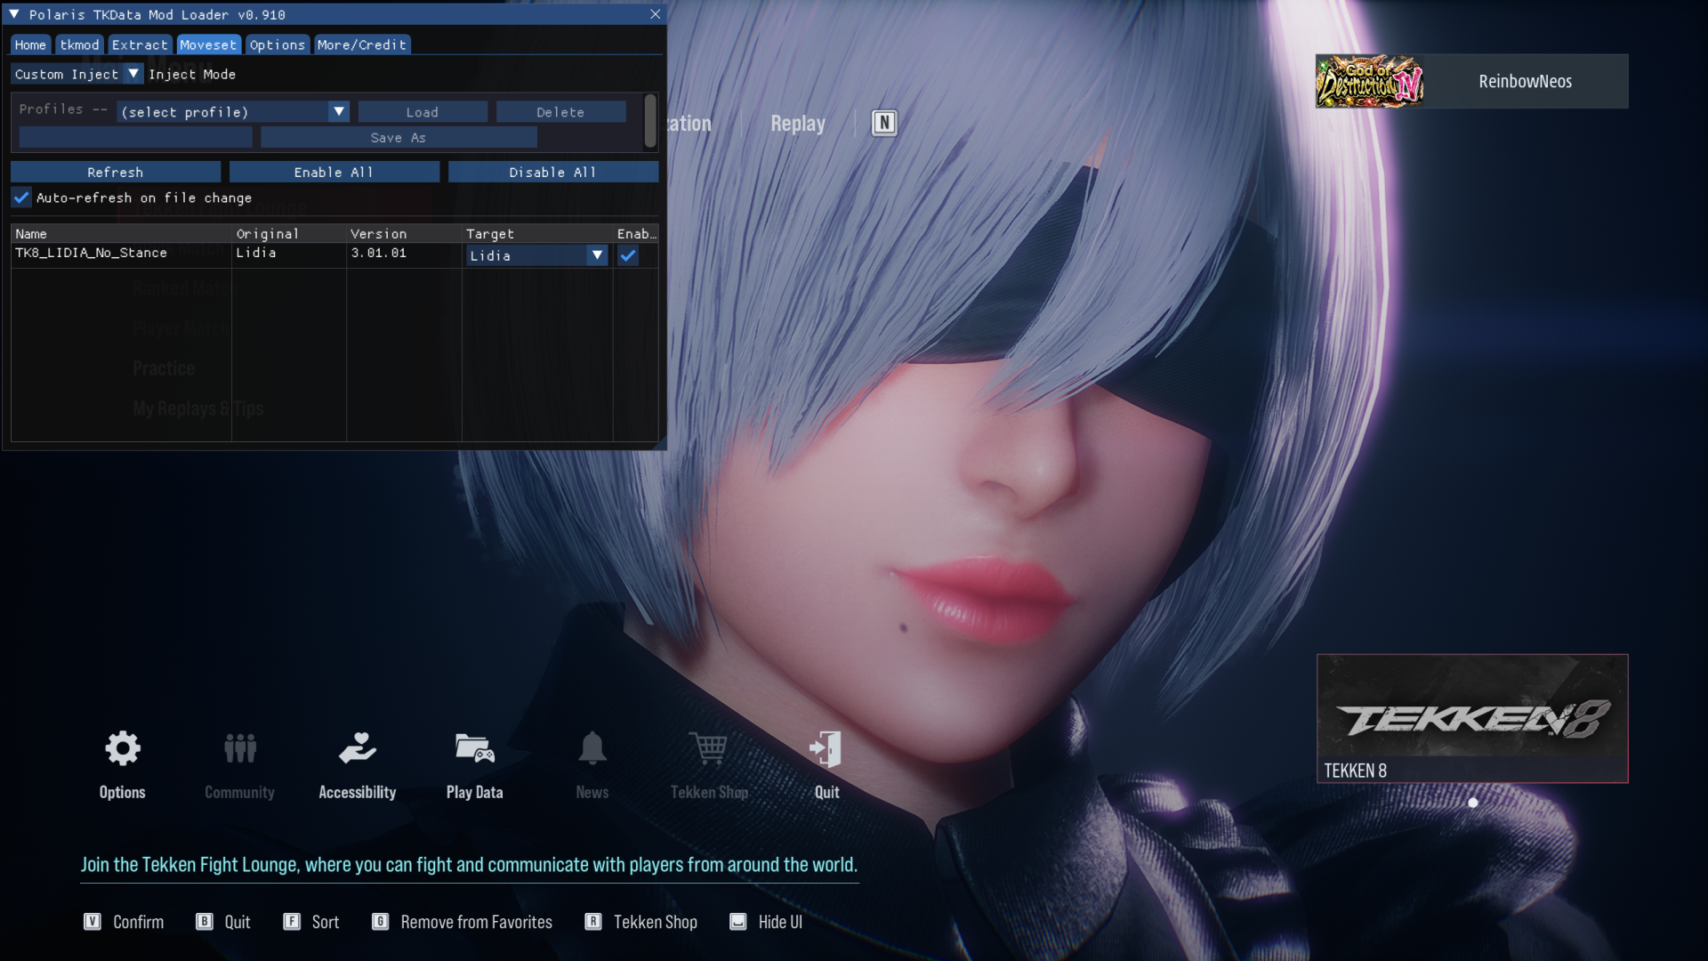The width and height of the screenshot is (1708, 961).
Task: Open the select profile dropdown
Action: [233, 111]
